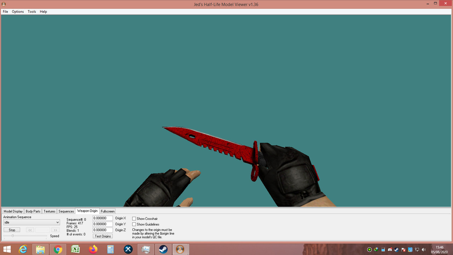
Task: Open the Help menu
Action: pyautogui.click(x=43, y=12)
